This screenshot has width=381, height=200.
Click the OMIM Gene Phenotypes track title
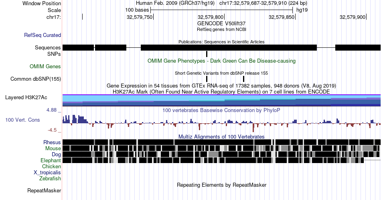click(x=221, y=61)
